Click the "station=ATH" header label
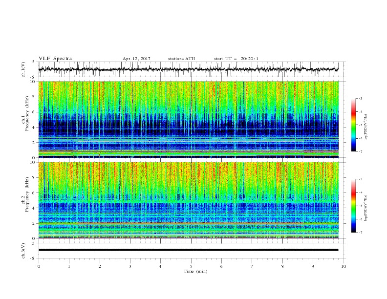387x299 pixels. coord(181,59)
